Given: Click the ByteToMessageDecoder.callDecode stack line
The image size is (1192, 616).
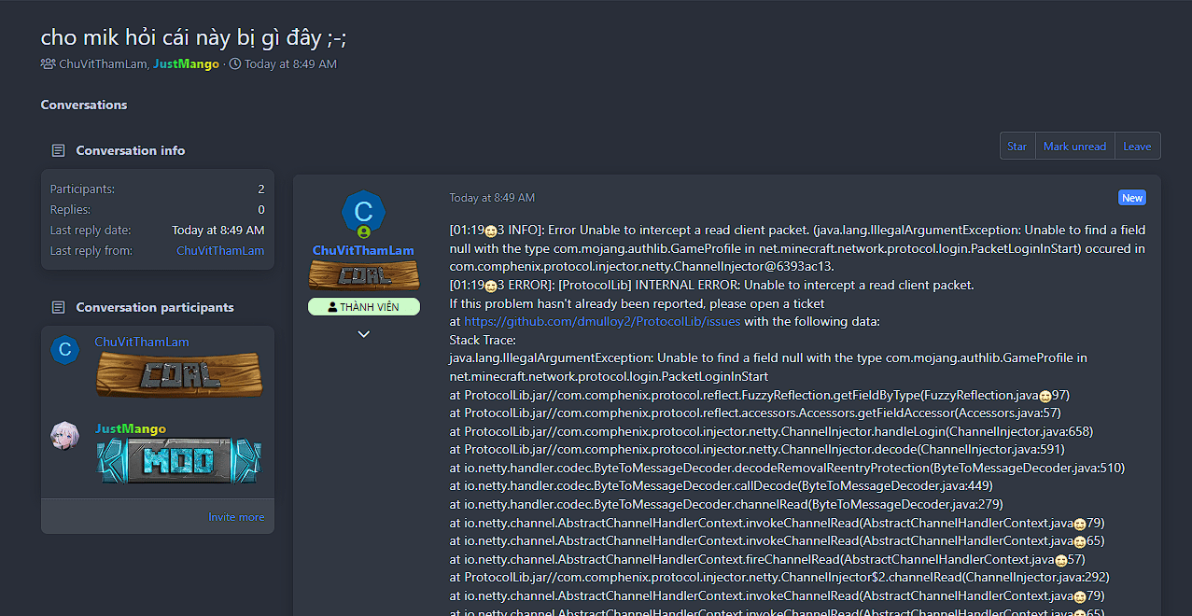Looking at the screenshot, I should click(x=721, y=485).
